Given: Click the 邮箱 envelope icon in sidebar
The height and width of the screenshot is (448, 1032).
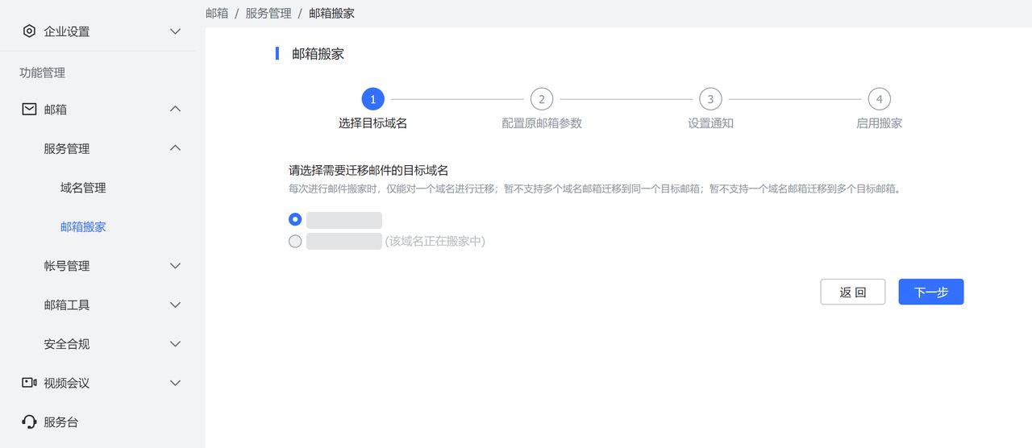Looking at the screenshot, I should pyautogui.click(x=29, y=109).
